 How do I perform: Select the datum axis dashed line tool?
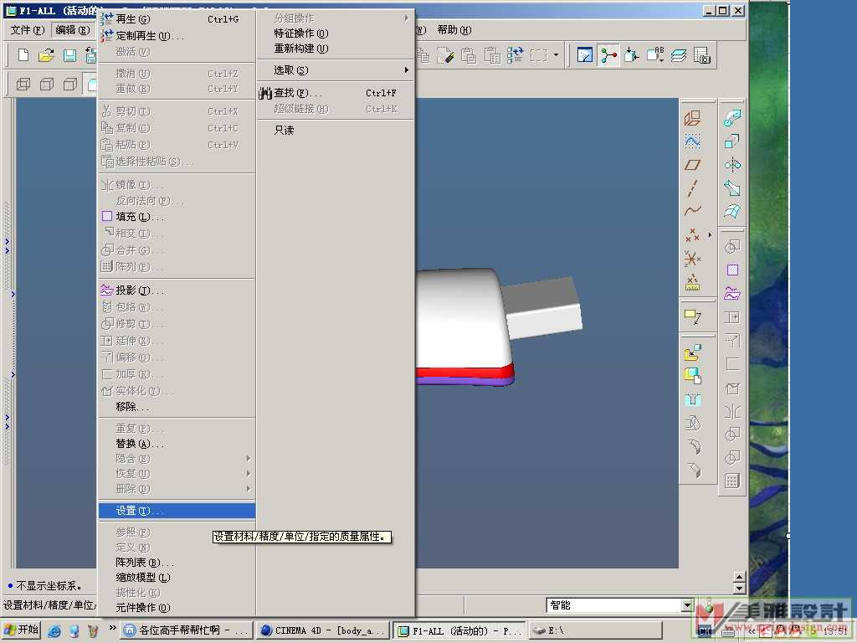(692, 188)
